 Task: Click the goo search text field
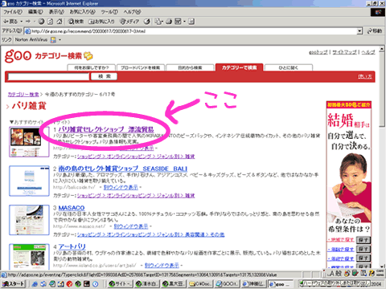pos(48,77)
